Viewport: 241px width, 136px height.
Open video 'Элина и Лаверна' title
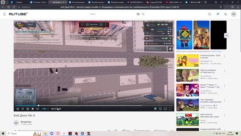(208, 71)
